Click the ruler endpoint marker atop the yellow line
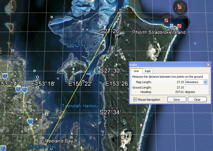The height and width of the screenshot is (151, 213). pyautogui.click(x=119, y=10)
